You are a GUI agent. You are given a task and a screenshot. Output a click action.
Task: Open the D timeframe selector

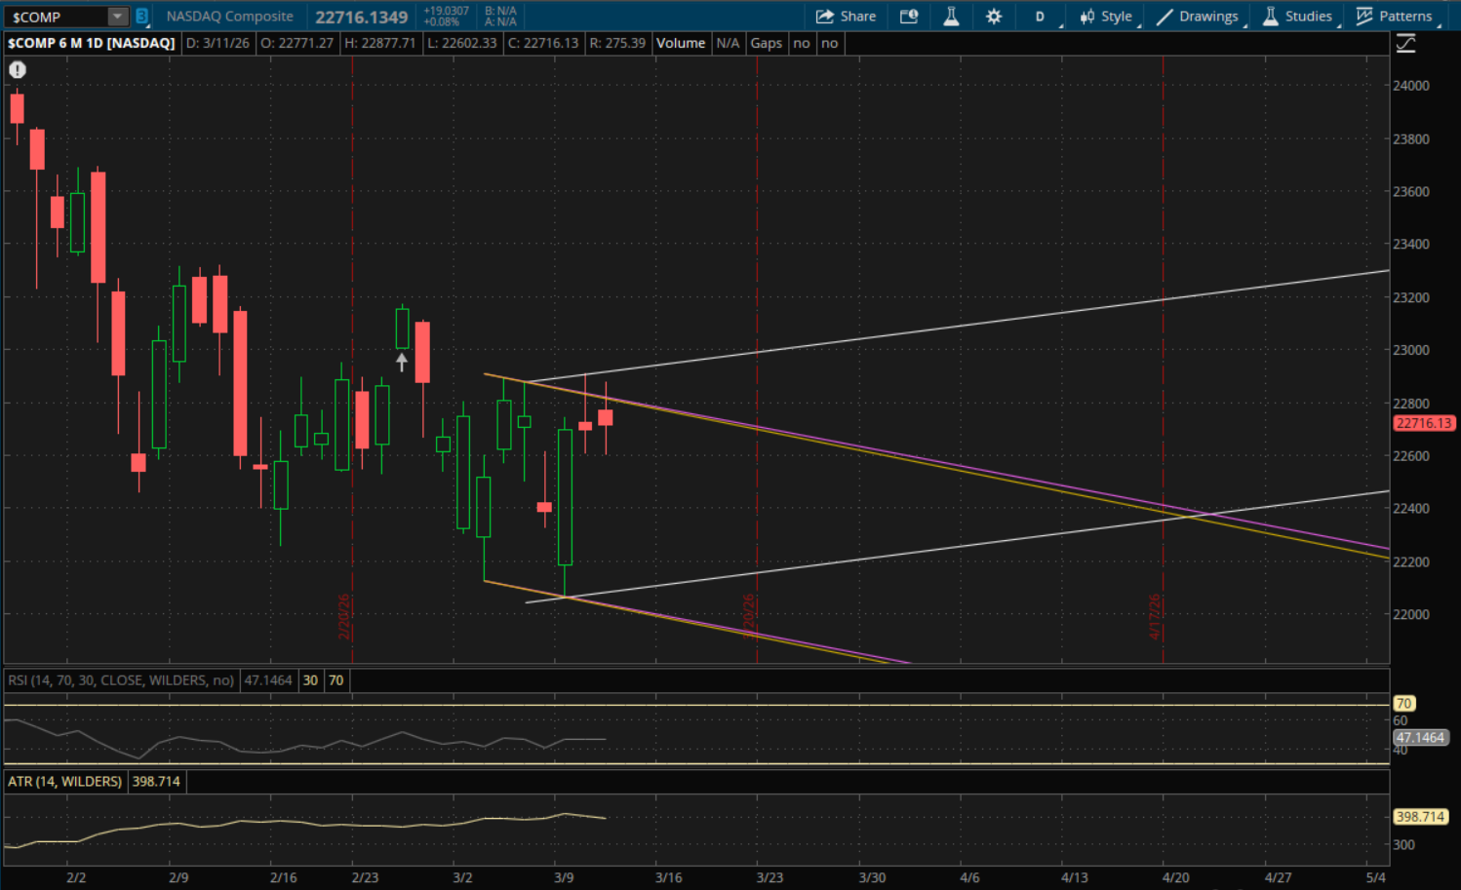tap(1041, 17)
